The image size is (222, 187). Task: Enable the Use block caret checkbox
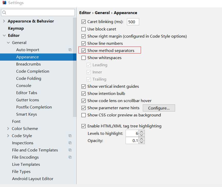click(x=84, y=29)
